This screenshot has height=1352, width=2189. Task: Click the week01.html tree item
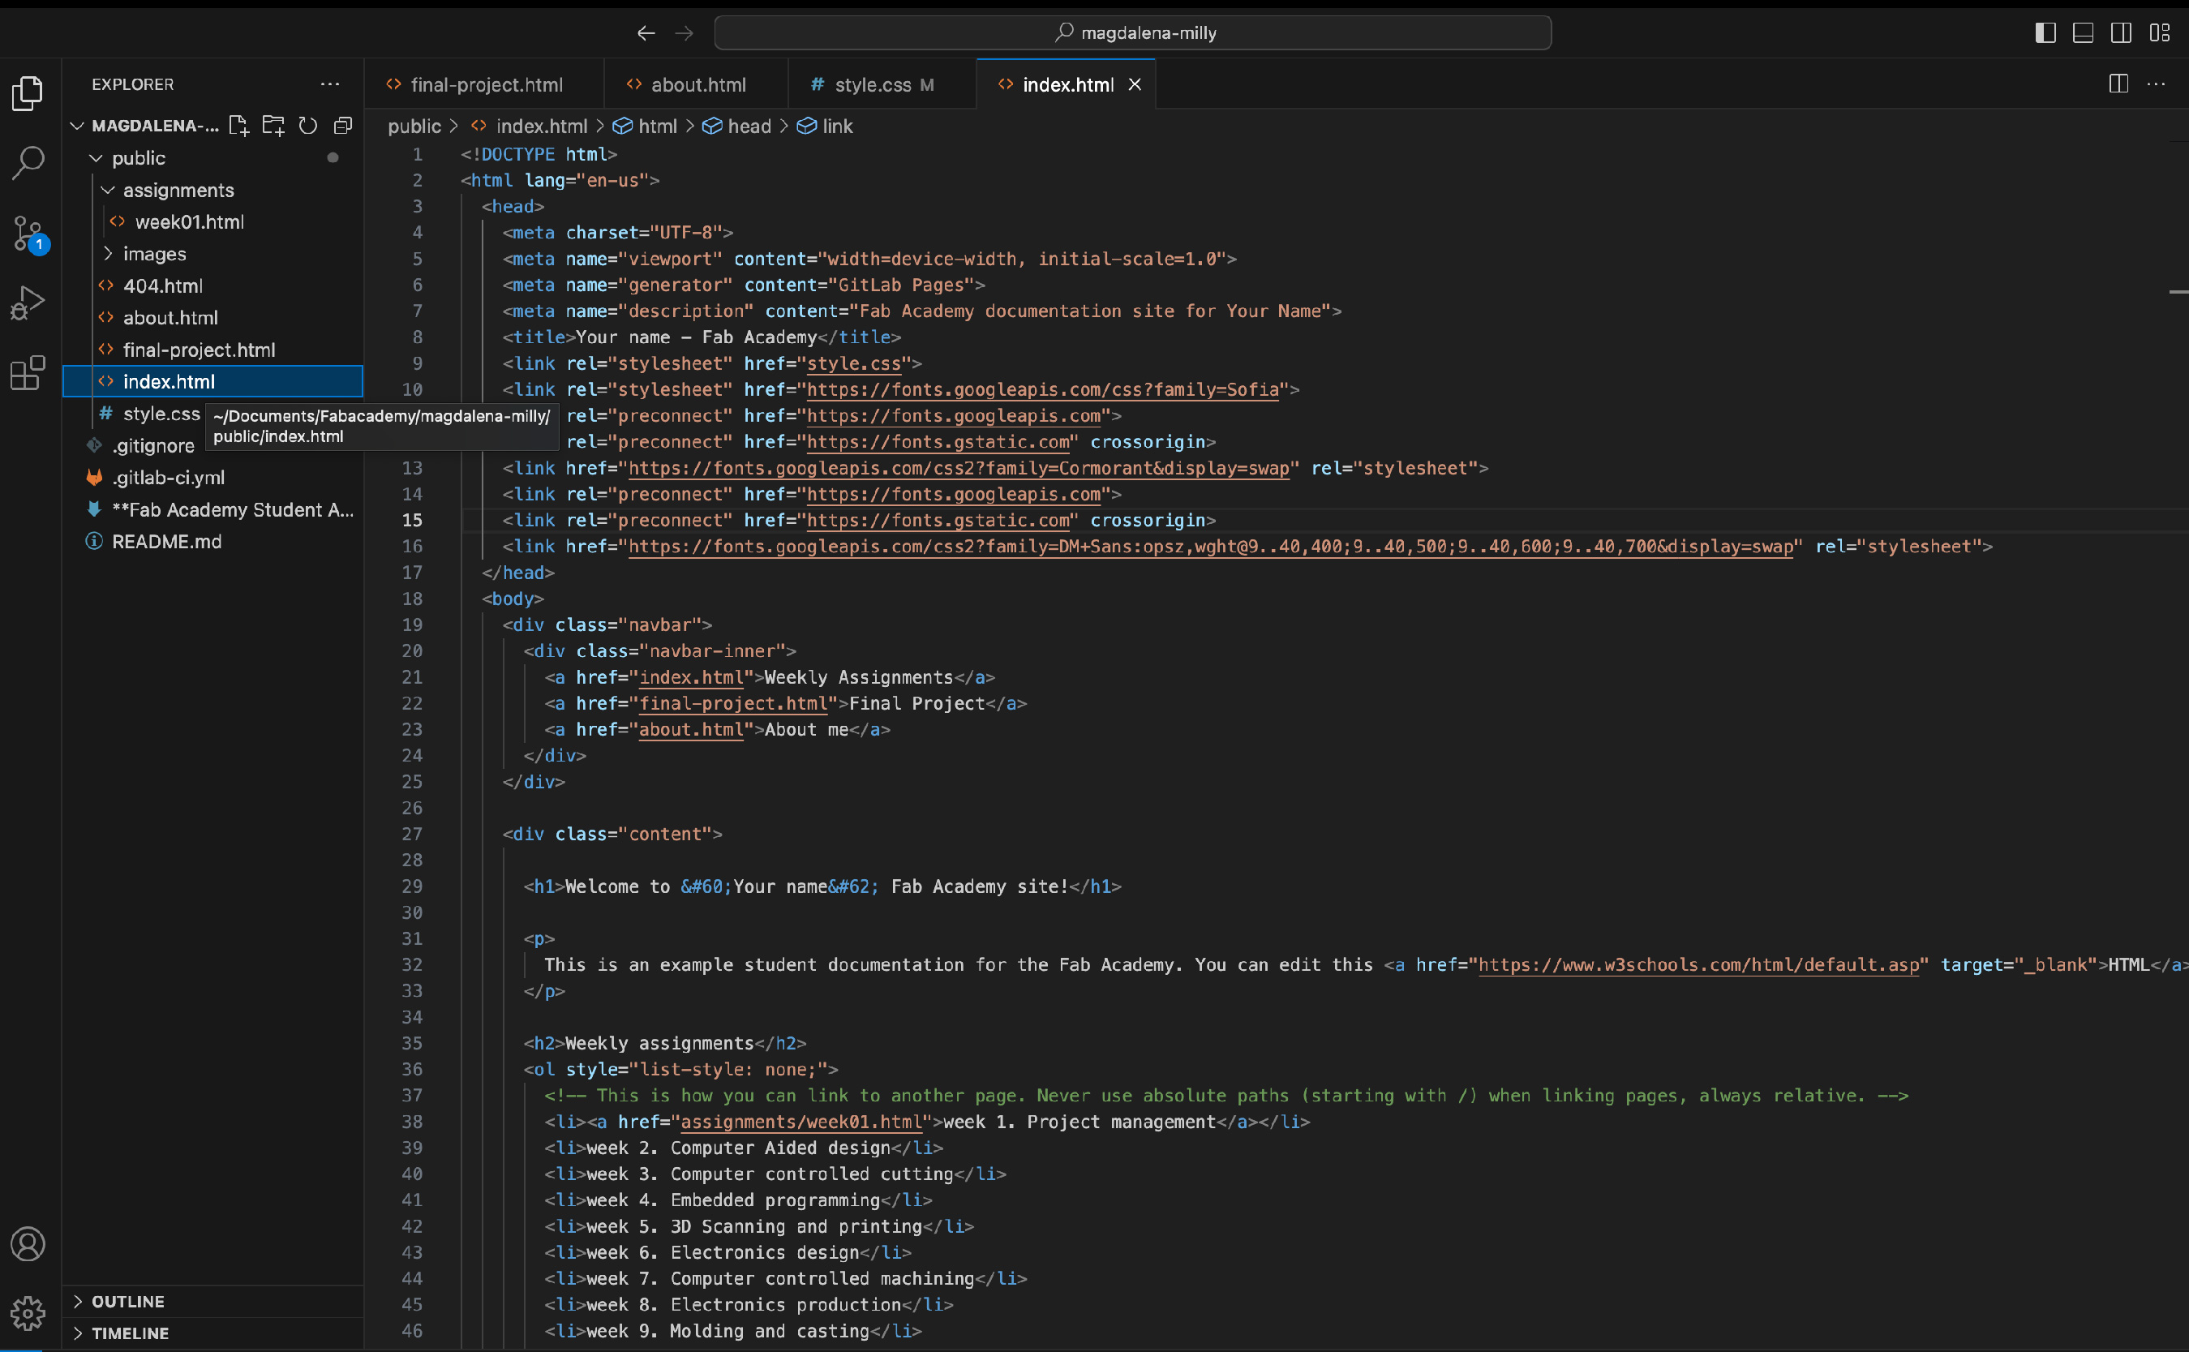point(186,221)
